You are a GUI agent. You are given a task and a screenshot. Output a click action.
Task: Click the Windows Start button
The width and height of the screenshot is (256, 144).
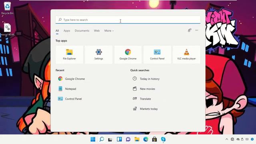tap(93, 139)
